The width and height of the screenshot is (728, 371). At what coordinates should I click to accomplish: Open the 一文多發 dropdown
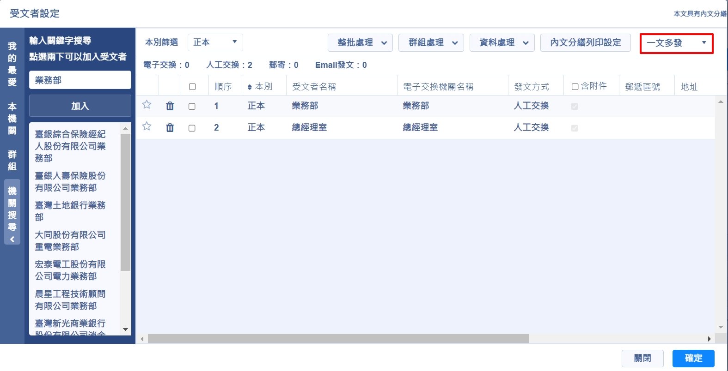pyautogui.click(x=676, y=43)
